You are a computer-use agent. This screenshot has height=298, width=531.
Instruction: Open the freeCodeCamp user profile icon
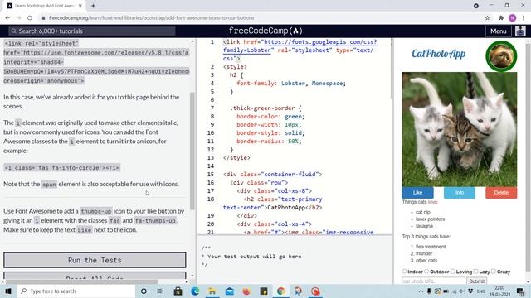click(520, 31)
